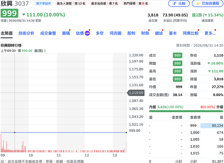Click the 1,220.00 price axis label
Viewport: 224px width, 163px height.
pos(136,55)
